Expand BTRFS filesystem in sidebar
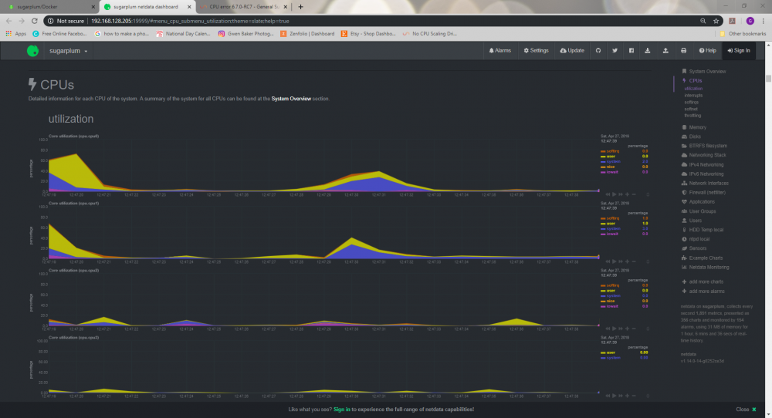Image resolution: width=772 pixels, height=418 pixels. (x=707, y=146)
